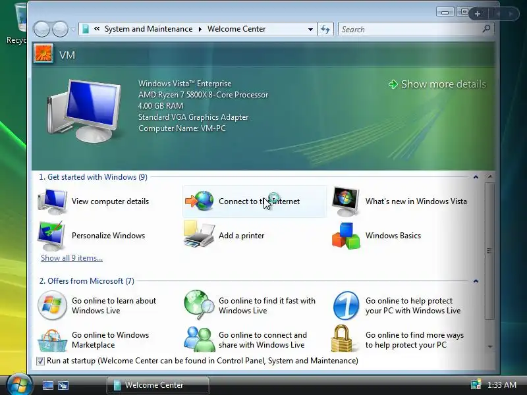Click Computer Name: VM-PC text
This screenshot has width=527, height=395.
coord(182,128)
